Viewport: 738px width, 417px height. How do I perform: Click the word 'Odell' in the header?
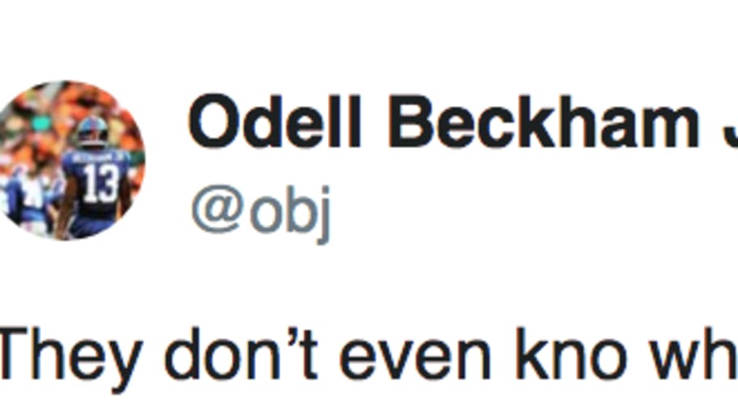(x=274, y=122)
